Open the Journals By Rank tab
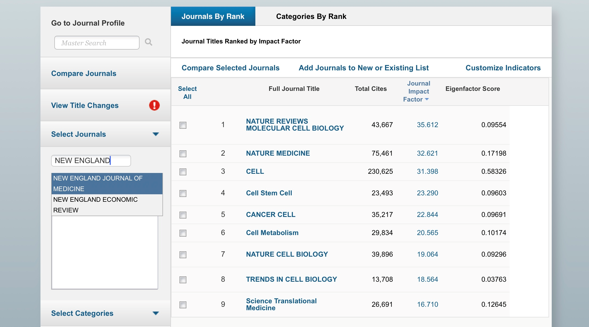 pos(213,17)
